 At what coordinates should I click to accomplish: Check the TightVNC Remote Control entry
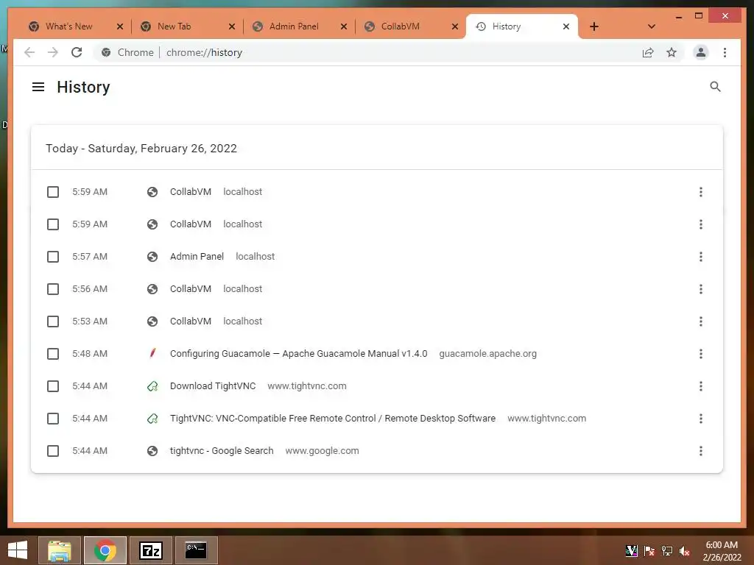[53, 419]
